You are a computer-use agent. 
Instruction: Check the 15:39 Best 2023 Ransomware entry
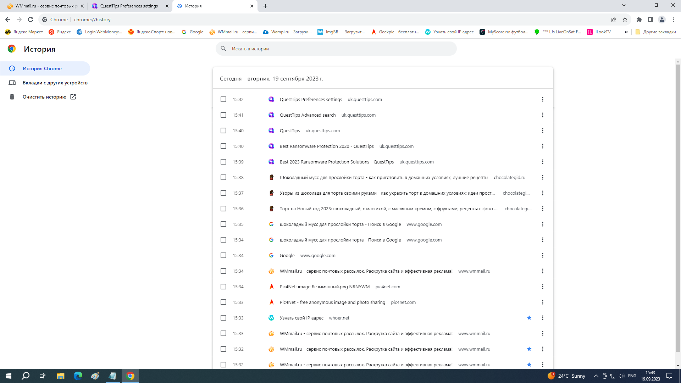[x=223, y=162]
